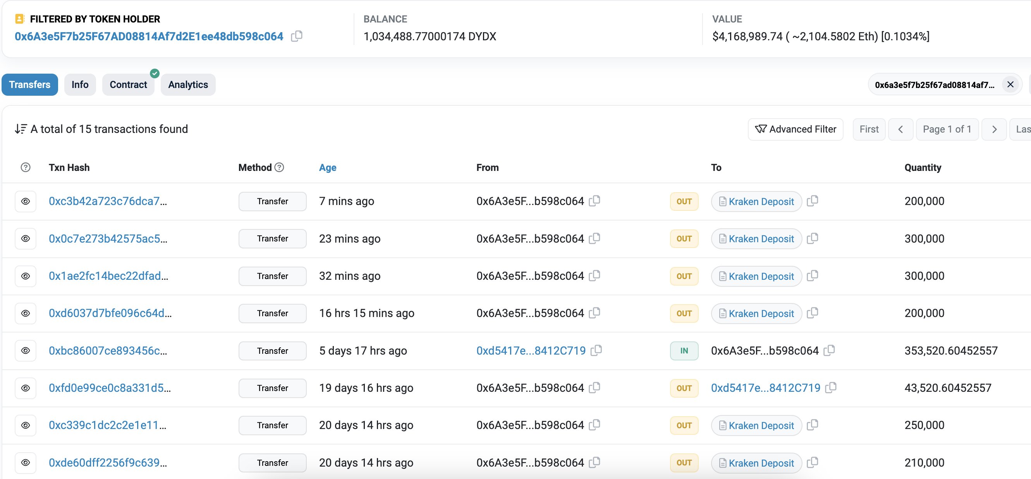Open the token holder address link at top
This screenshot has height=479, width=1031.
coord(149,36)
